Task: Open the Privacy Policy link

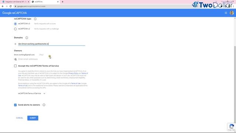Action: [x=73, y=73]
